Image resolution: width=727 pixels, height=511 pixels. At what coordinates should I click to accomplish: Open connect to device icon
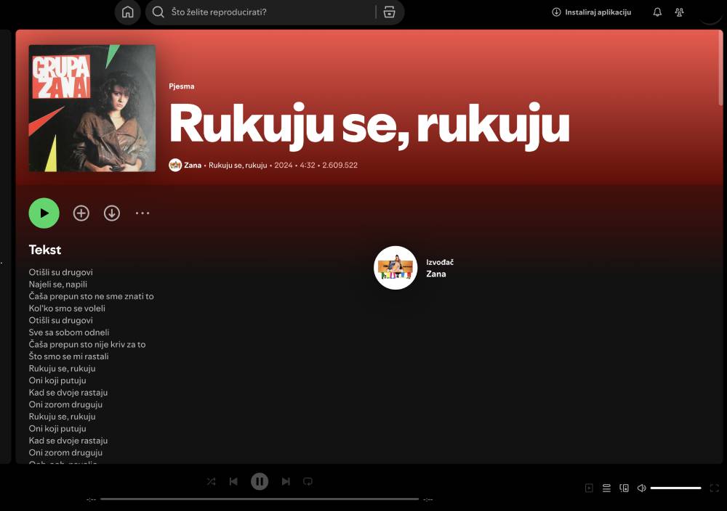(624, 488)
